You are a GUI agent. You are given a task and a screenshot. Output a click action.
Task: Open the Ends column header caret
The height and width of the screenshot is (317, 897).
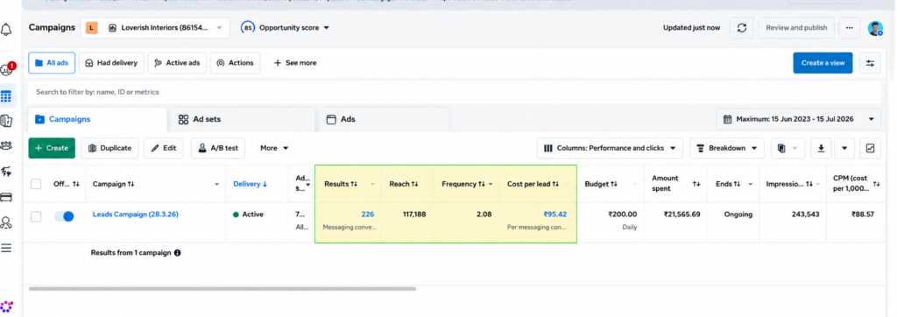coord(750,184)
